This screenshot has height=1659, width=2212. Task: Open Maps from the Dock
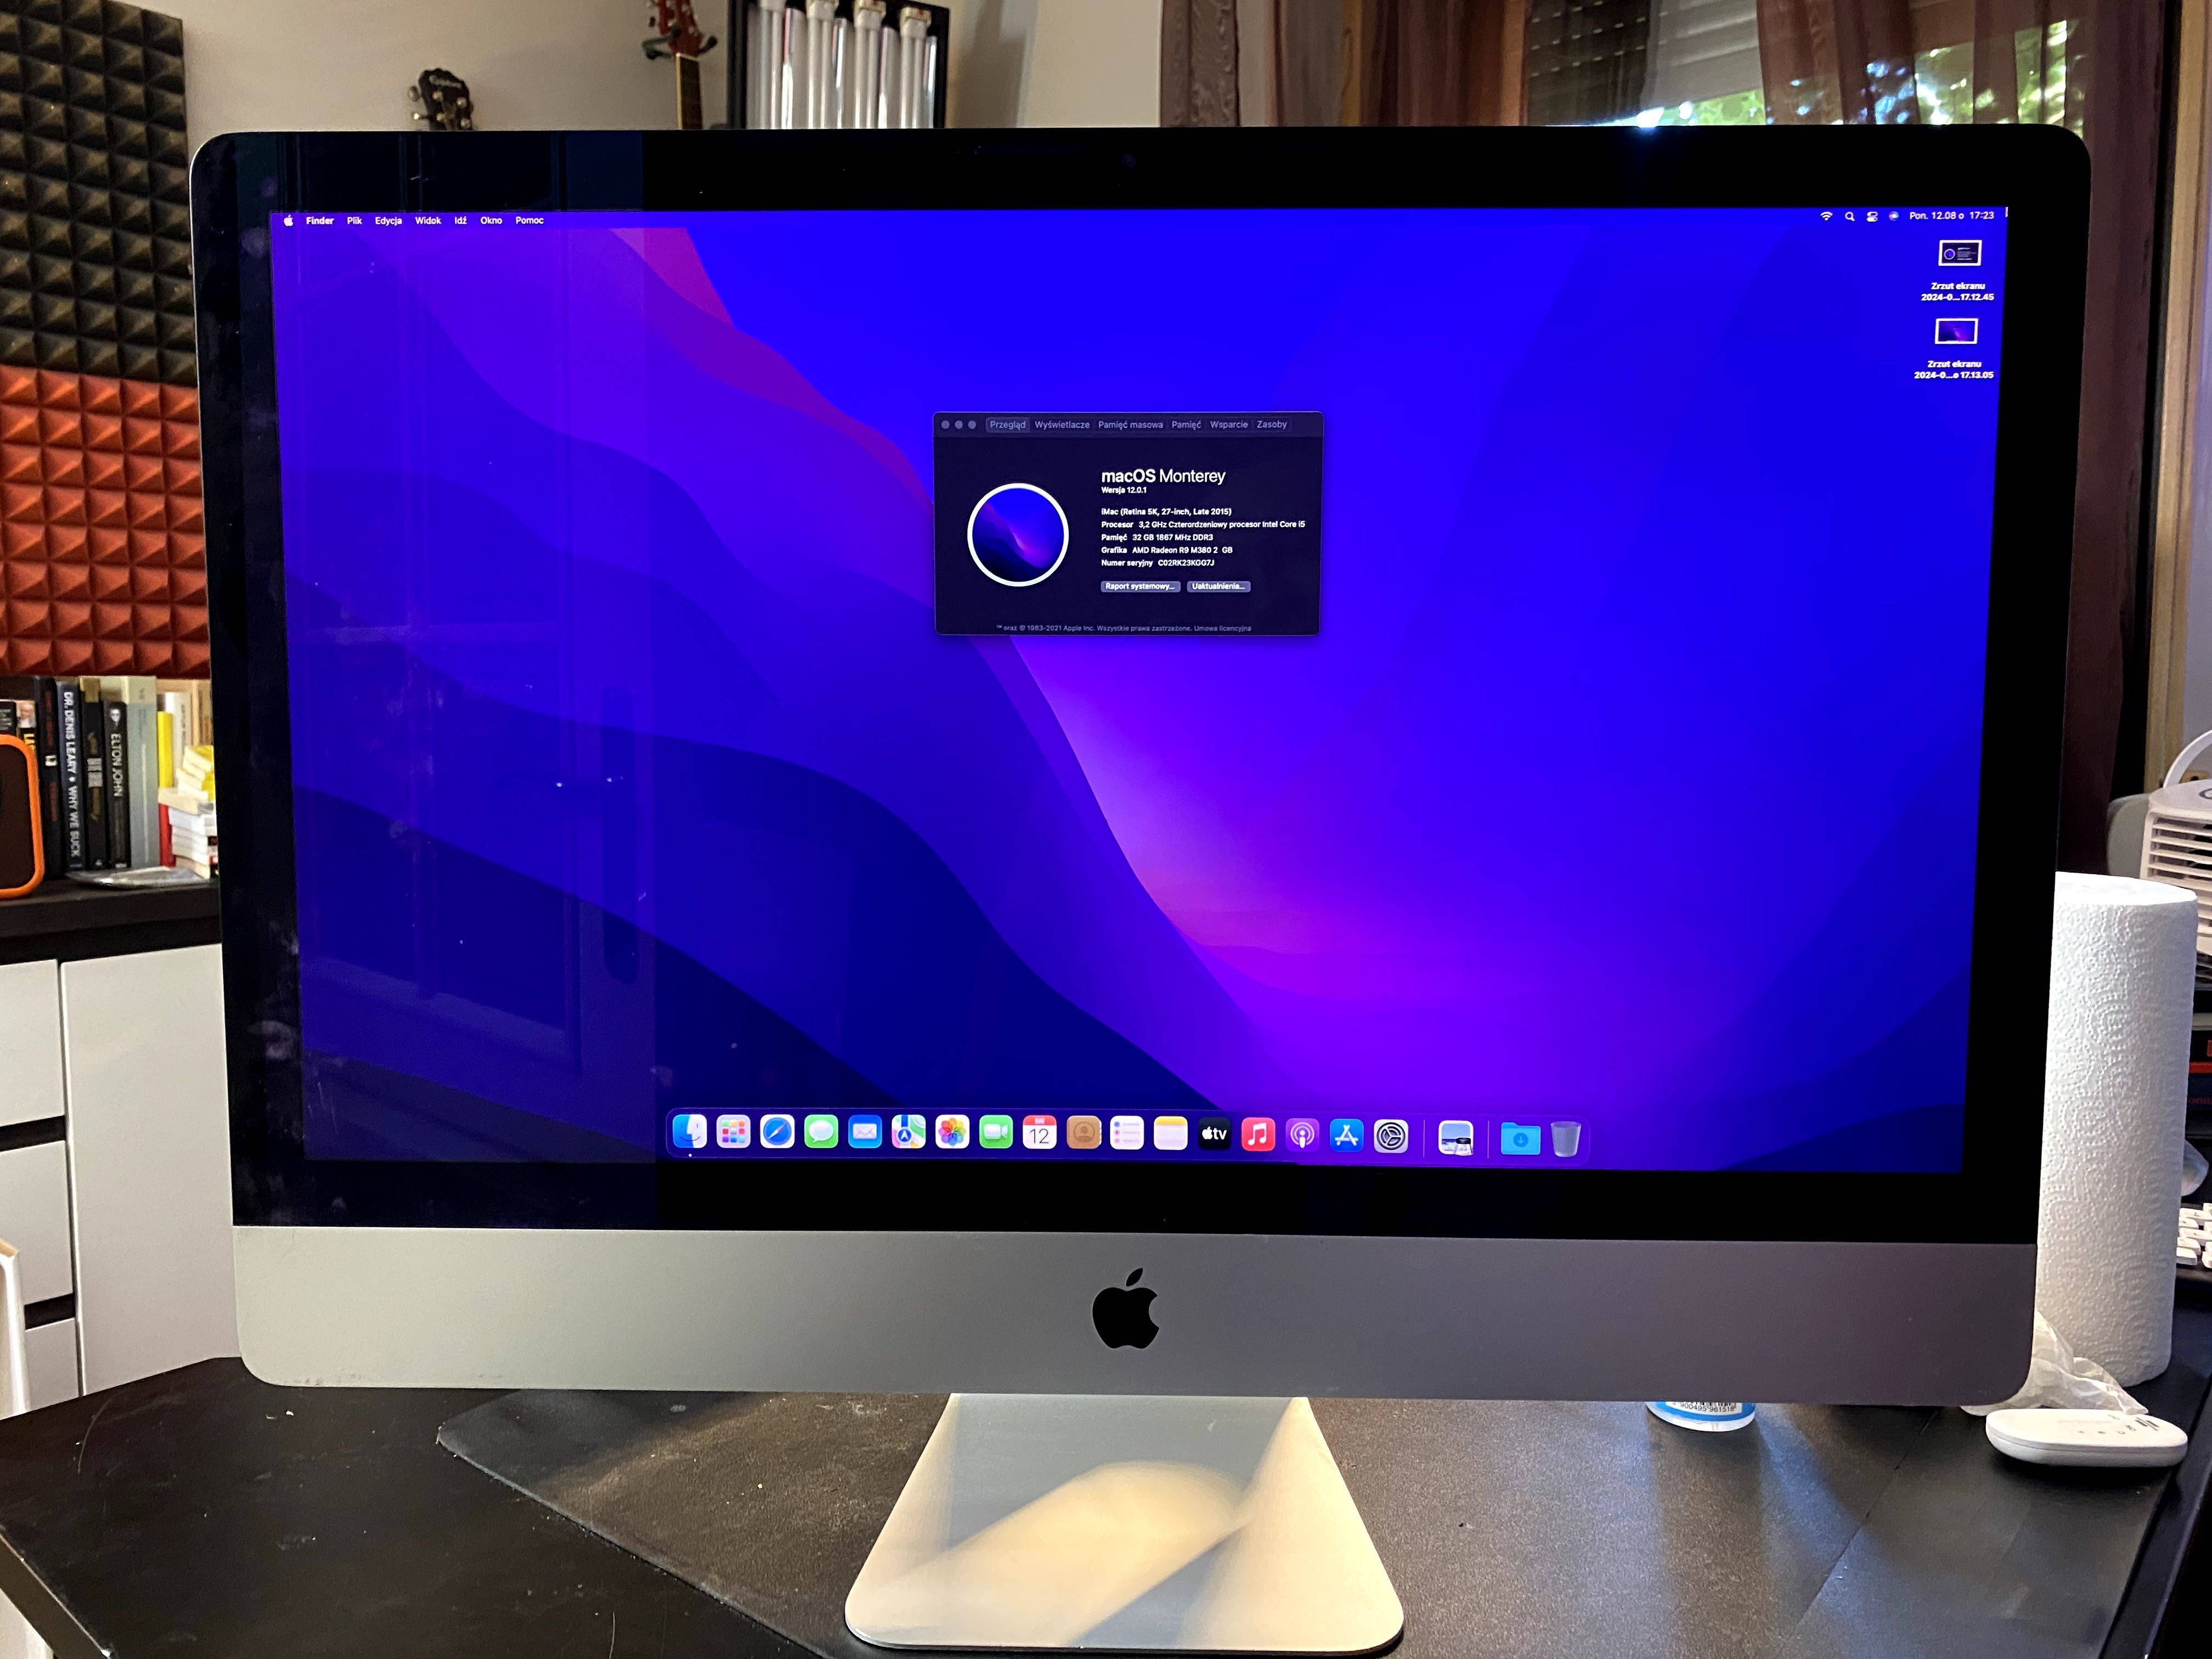[x=908, y=1133]
